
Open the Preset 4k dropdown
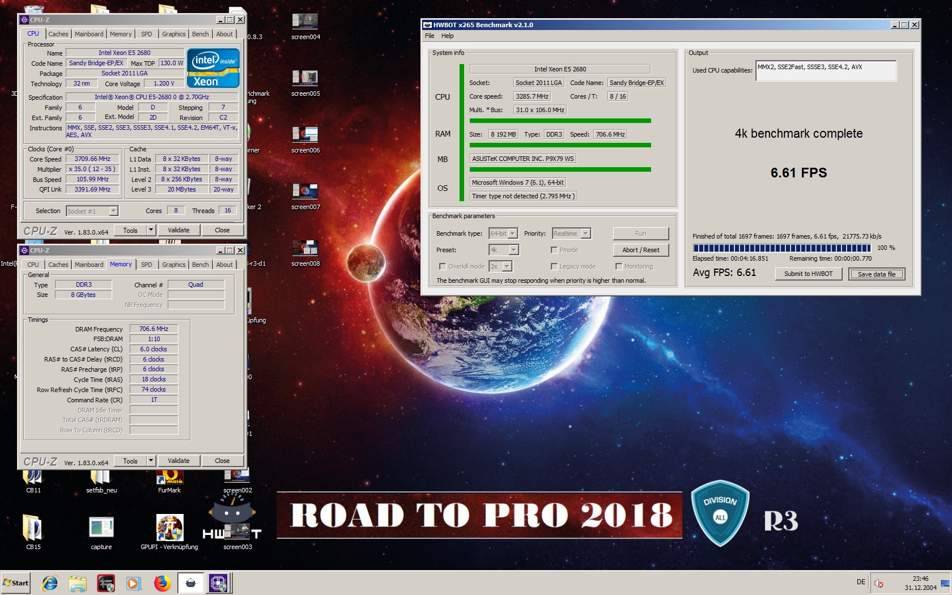503,250
